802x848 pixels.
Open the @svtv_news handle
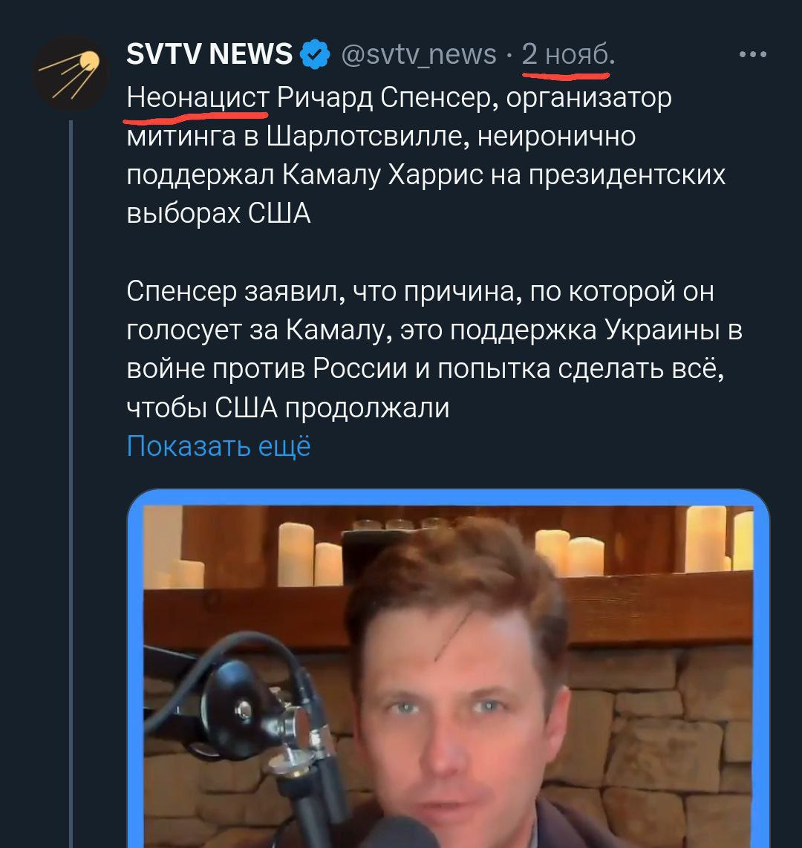tap(419, 54)
